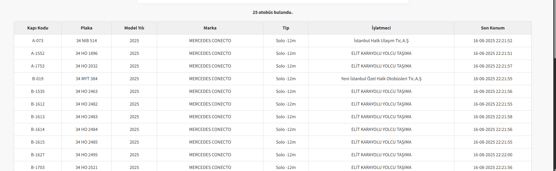Click operator Yeni İstanbul Özel Halk Otobüsleri
Screen dimensions: 556x171
click(381, 79)
